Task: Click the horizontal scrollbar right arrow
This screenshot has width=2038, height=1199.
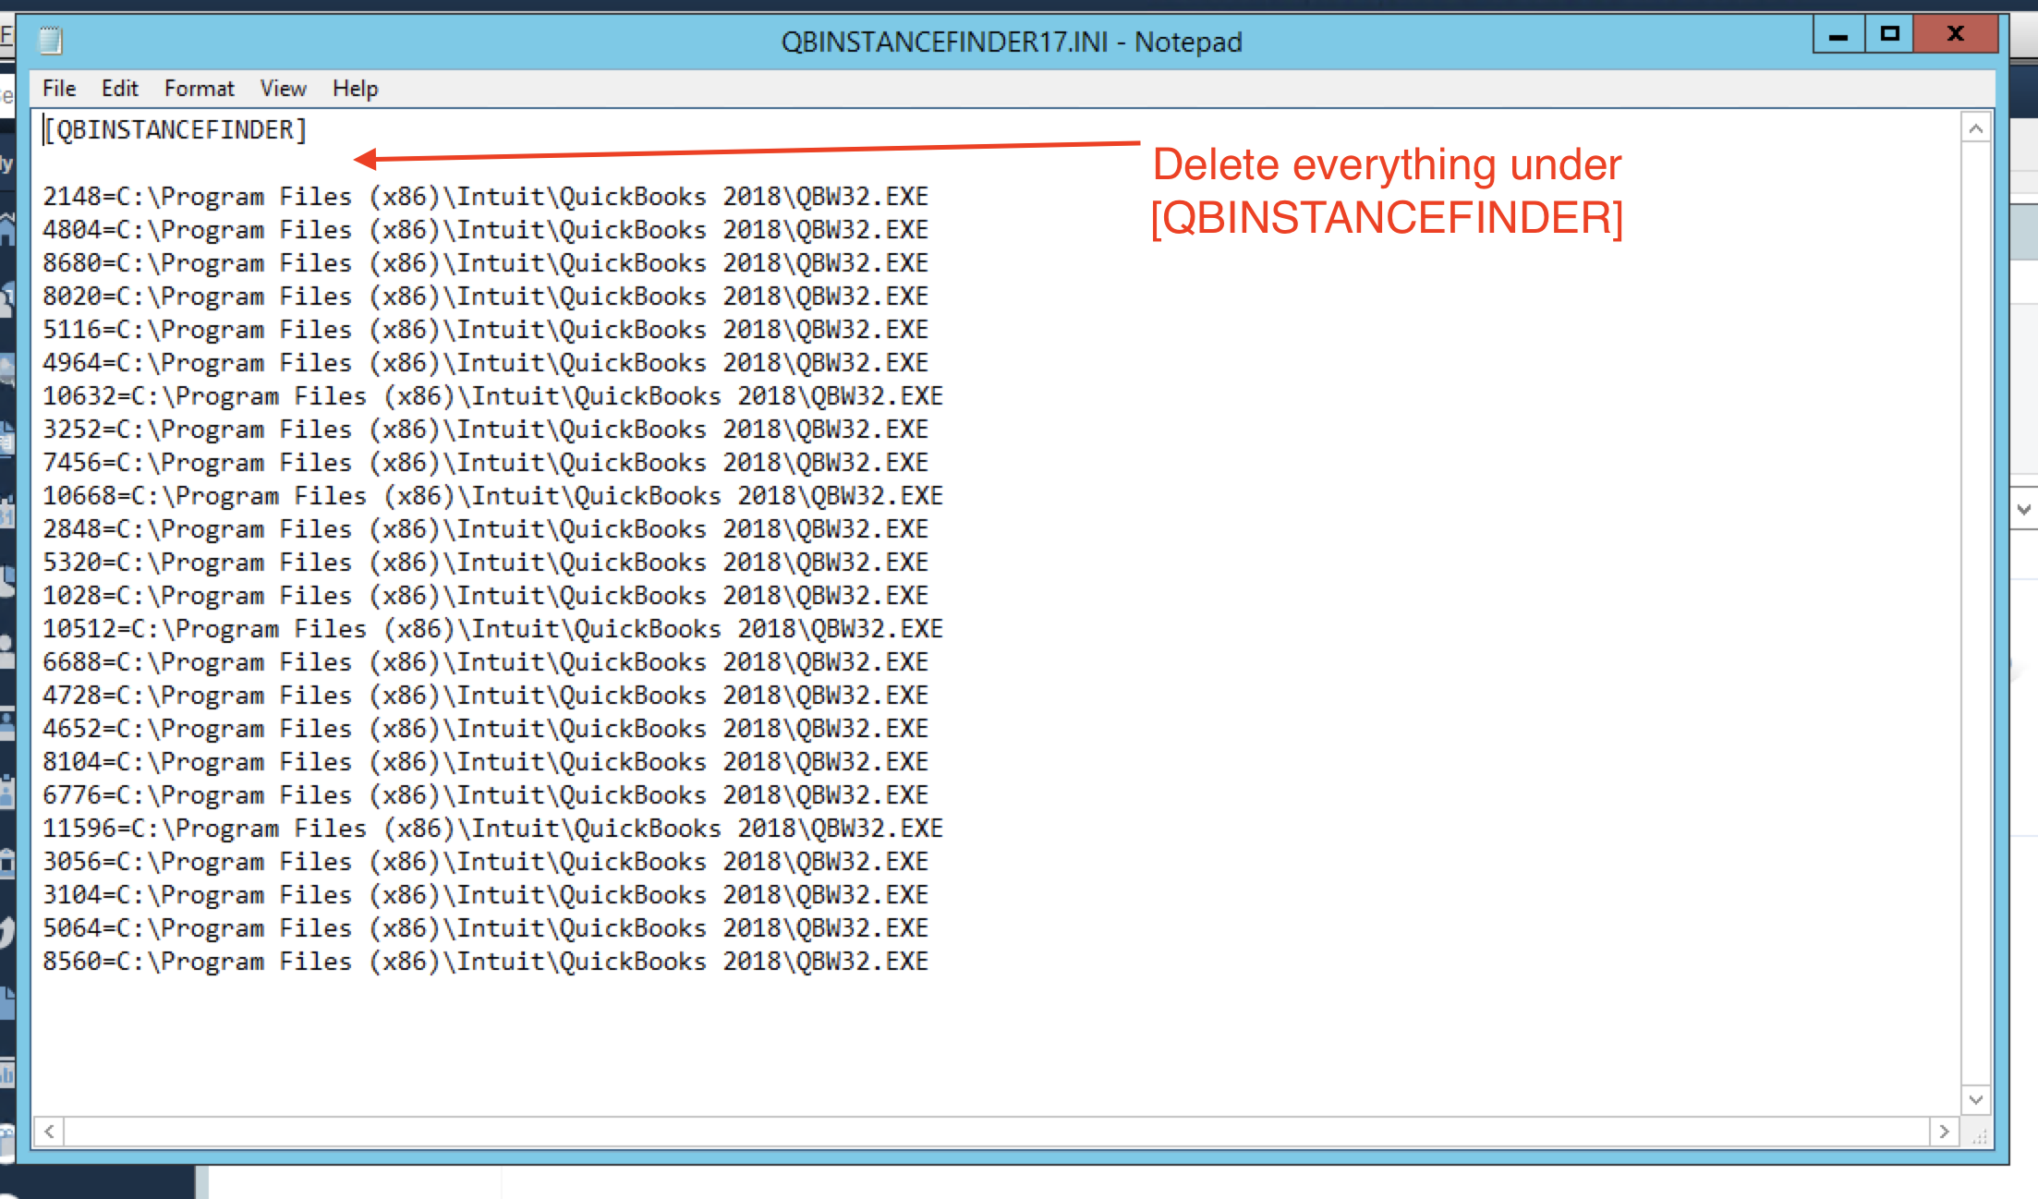Action: click(x=1944, y=1132)
